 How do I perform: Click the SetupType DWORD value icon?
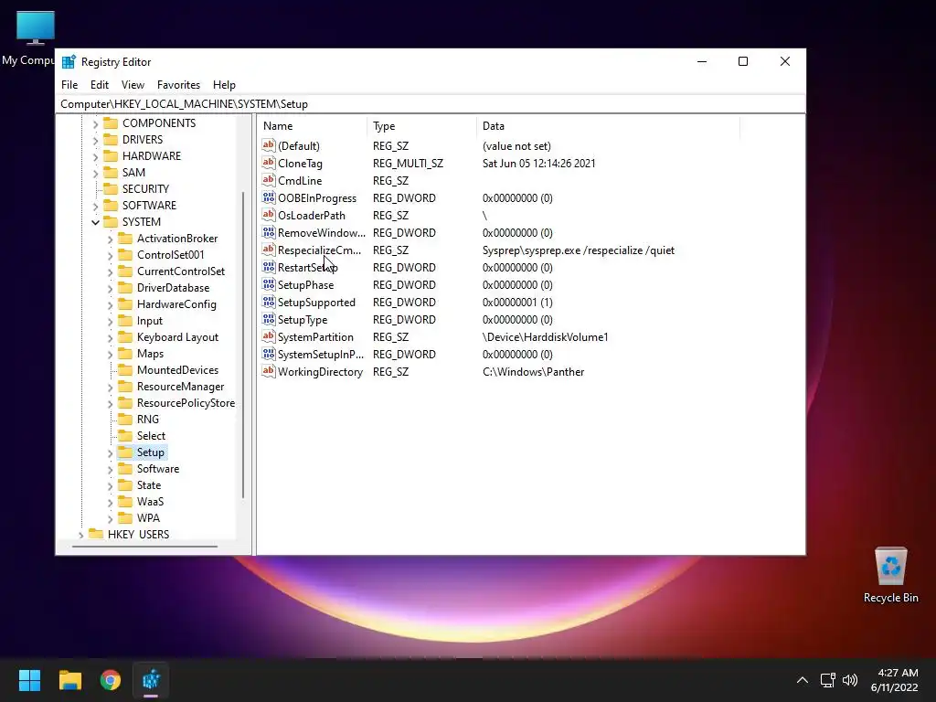click(269, 319)
